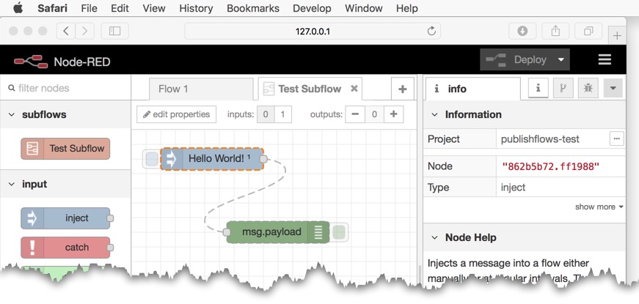Open the Deploy options dropdown arrow
Screen dimensions: 639x304
(561, 60)
